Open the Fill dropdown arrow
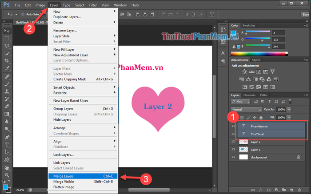The image size is (311, 194). coord(289,118)
